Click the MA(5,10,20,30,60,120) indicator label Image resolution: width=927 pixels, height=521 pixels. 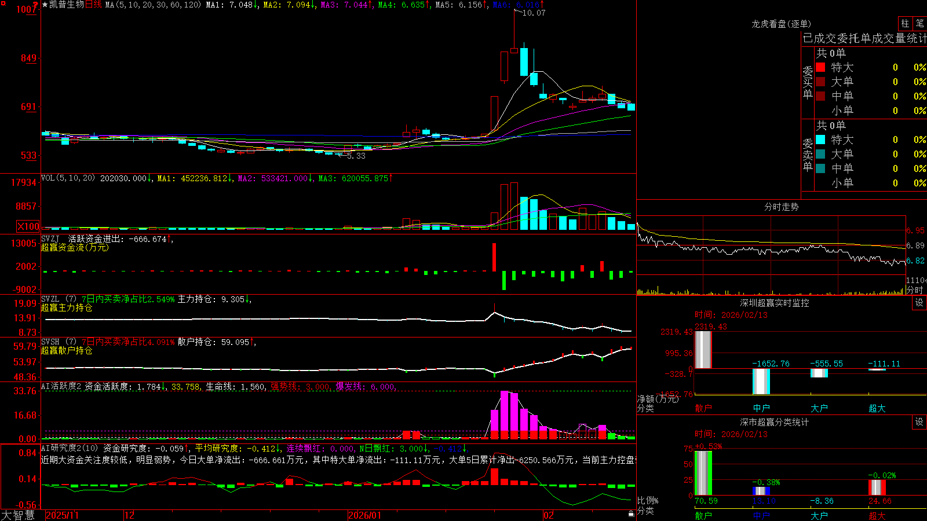pos(153,5)
